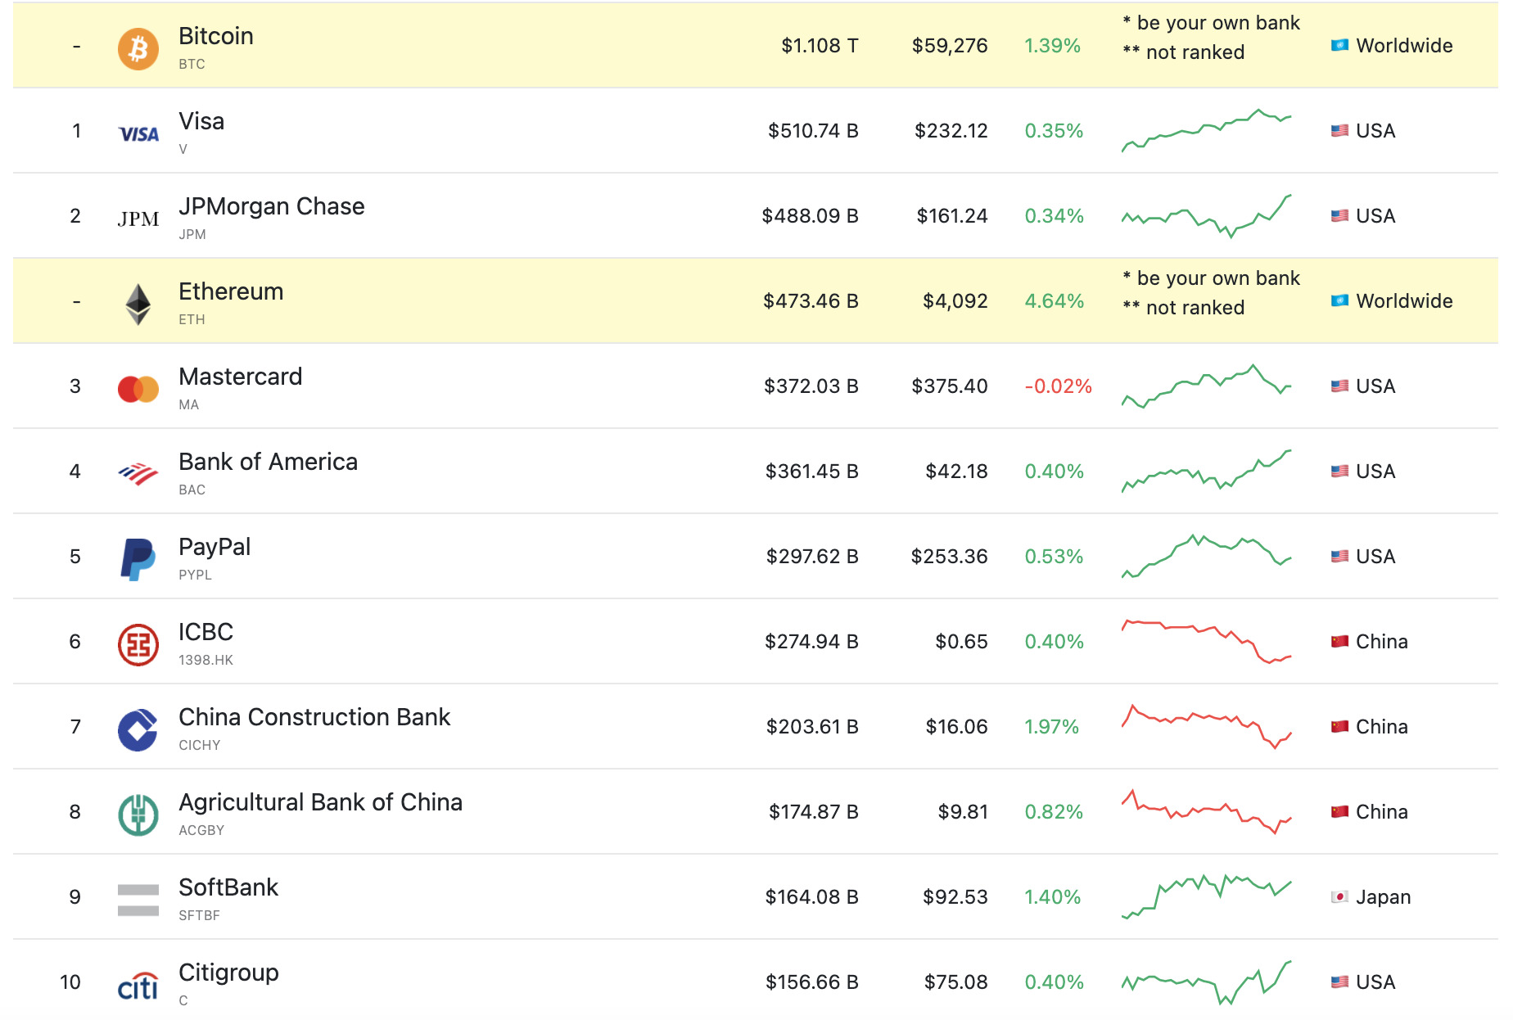Click Ethereum price $4,092

(x=955, y=300)
